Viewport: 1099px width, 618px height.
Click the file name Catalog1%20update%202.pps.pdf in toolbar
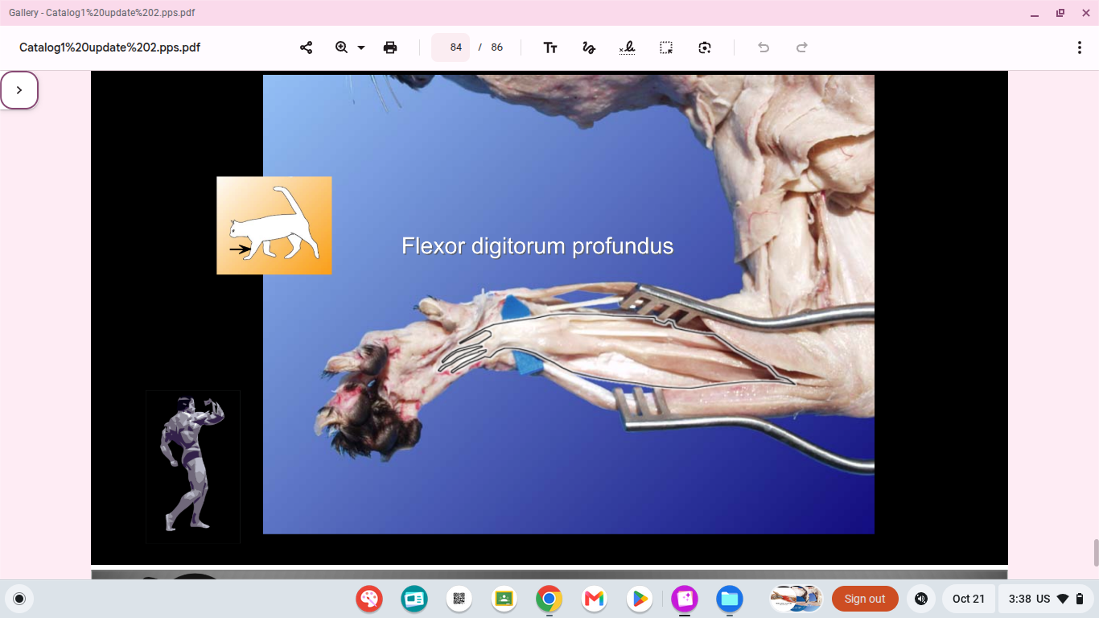tap(109, 47)
